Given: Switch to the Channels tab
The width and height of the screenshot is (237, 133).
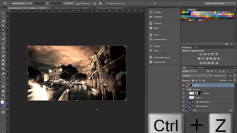Looking at the screenshot, I should [x=191, y=68].
